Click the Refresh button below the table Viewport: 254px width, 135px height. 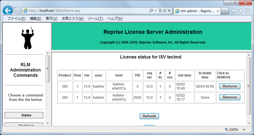click(149, 116)
